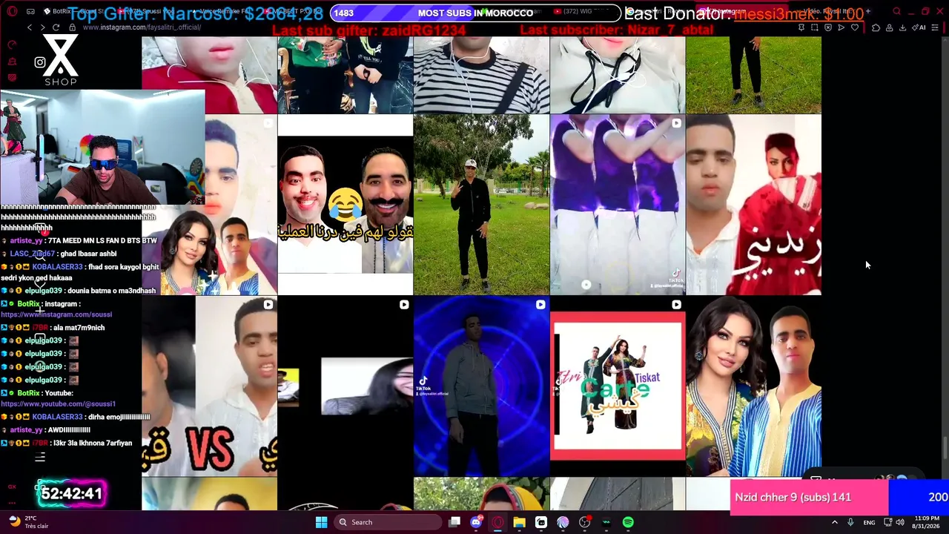
Task: Search open tabs with magnifier icon
Action: [x=896, y=11]
